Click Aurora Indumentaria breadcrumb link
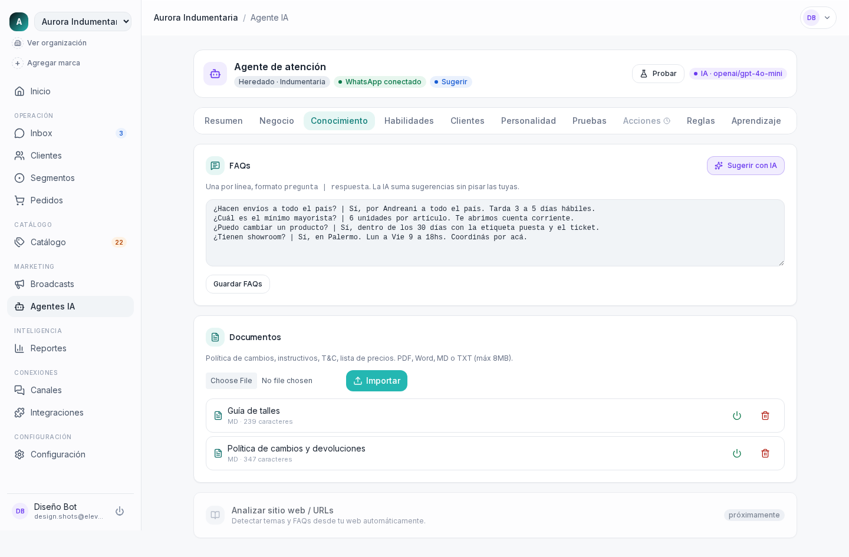 pyautogui.click(x=196, y=18)
